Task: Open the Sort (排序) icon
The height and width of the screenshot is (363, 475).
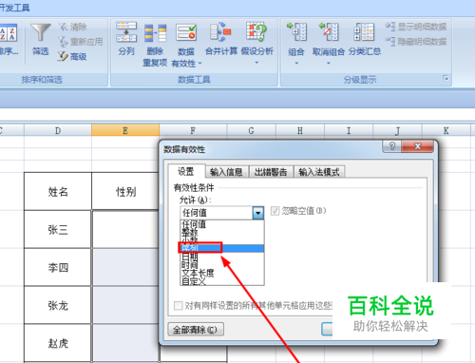Action: pos(9,33)
